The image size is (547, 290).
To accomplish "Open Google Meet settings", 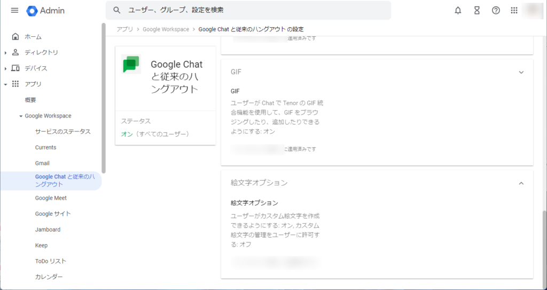I will pos(51,198).
